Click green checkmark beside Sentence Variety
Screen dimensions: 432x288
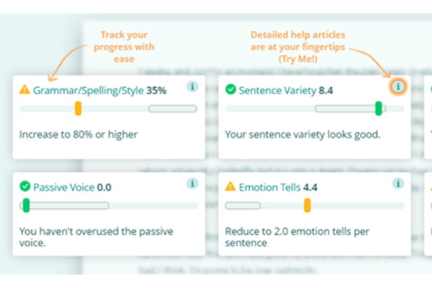pos(231,89)
